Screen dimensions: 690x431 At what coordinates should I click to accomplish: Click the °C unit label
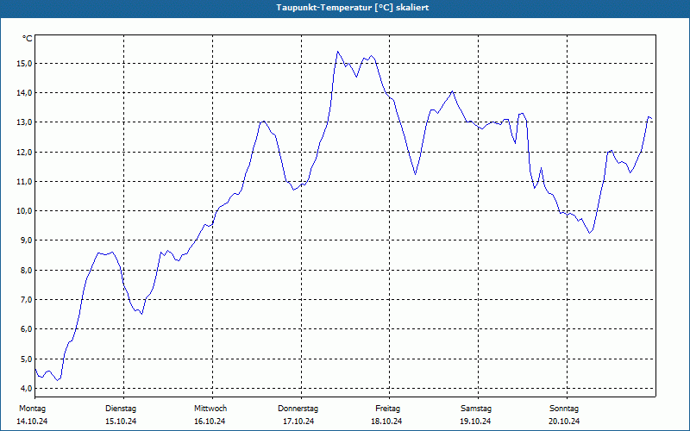pos(28,39)
